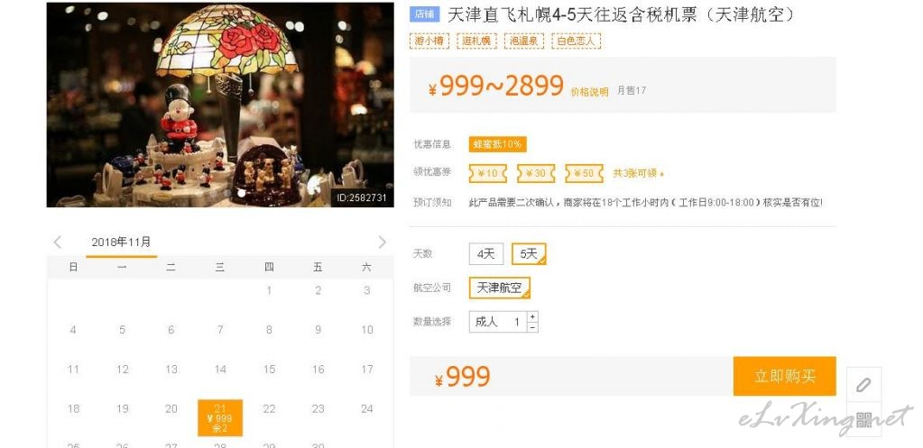Click the QR code icon
Viewport: 923px width, 448px height.
[x=863, y=419]
